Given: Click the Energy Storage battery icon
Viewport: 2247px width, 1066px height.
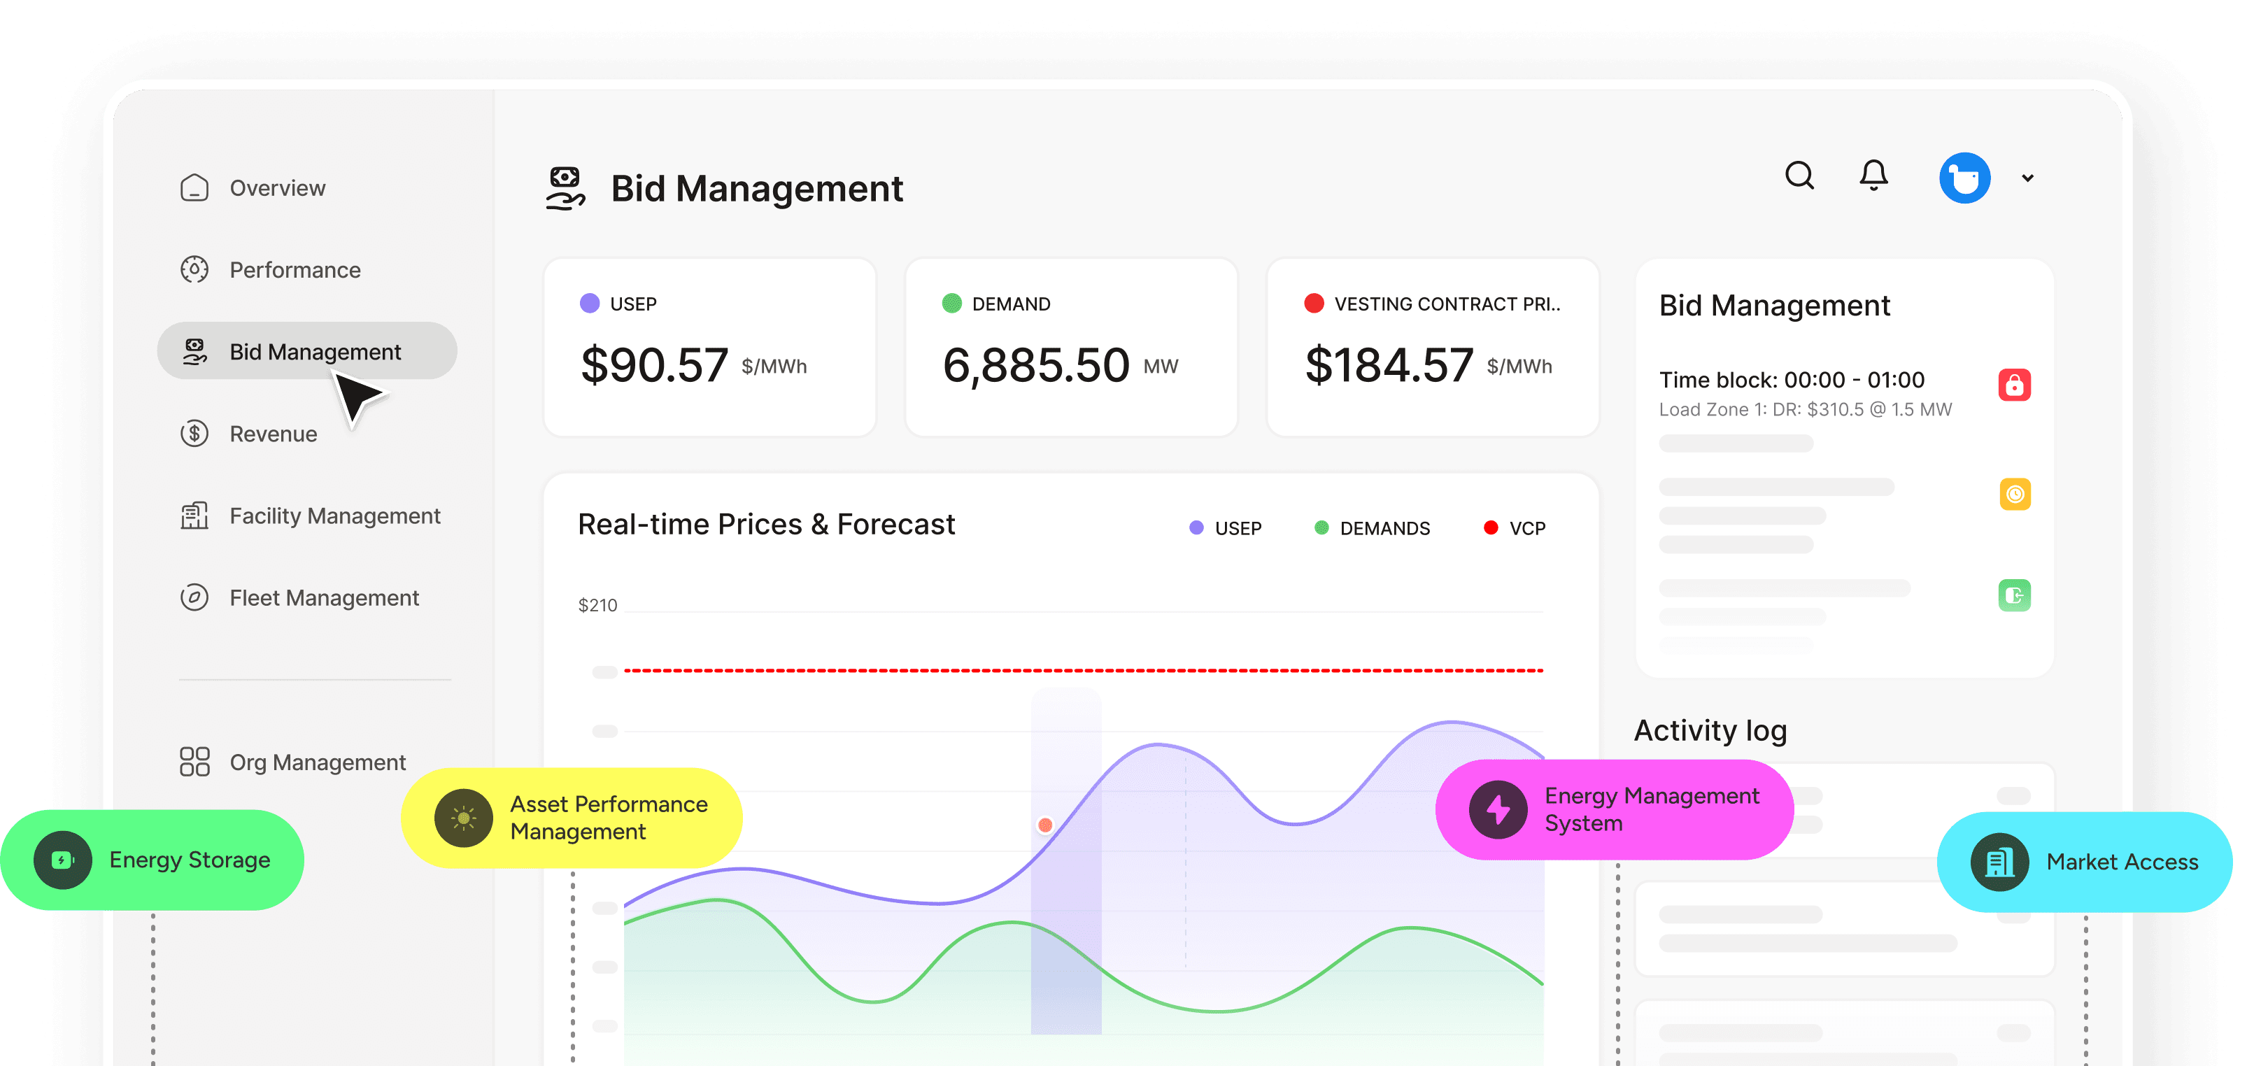Looking at the screenshot, I should coord(62,860).
